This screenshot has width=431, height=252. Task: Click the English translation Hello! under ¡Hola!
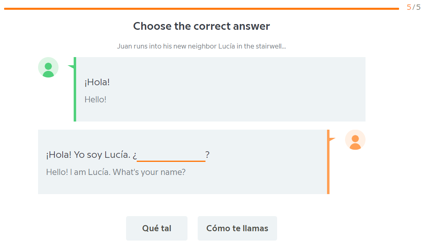pos(95,99)
